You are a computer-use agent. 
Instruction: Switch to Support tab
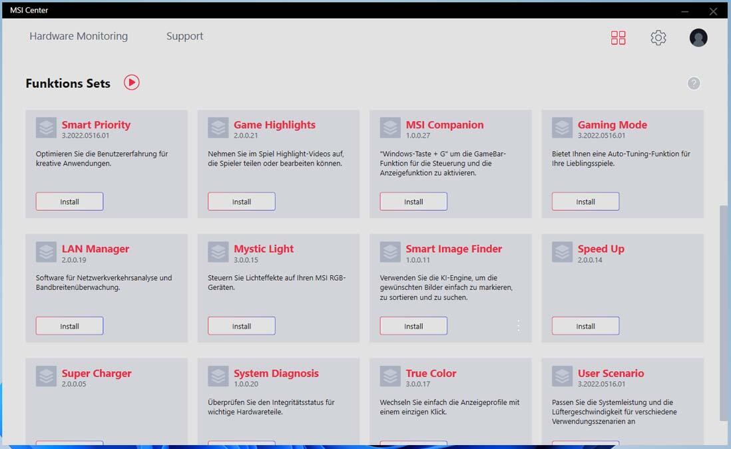click(184, 37)
